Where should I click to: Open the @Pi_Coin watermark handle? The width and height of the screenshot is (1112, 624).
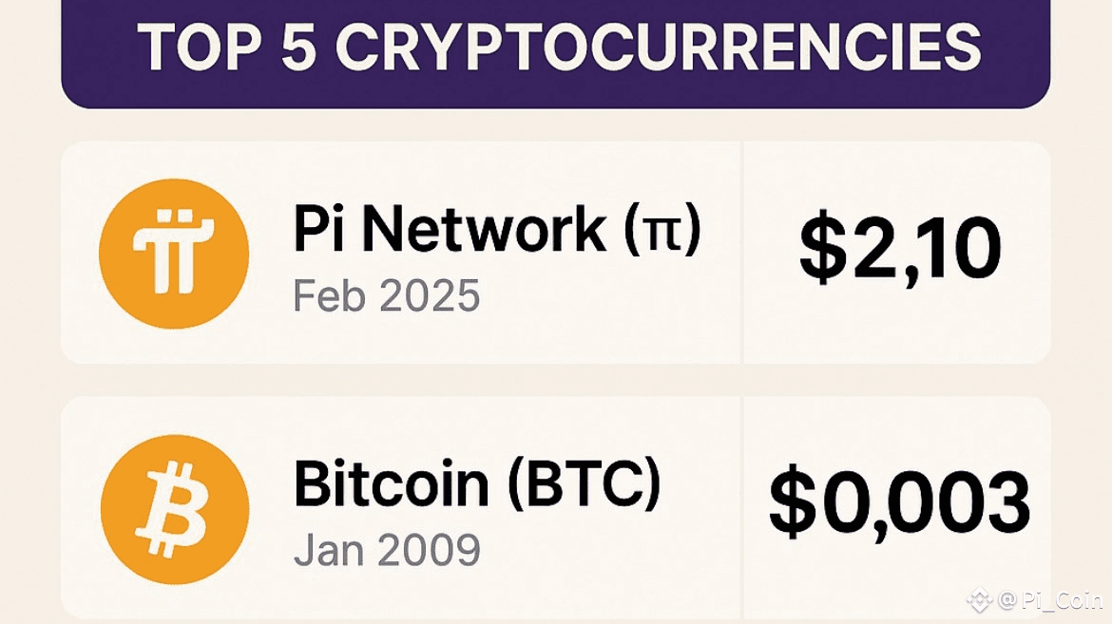pyautogui.click(x=1049, y=600)
